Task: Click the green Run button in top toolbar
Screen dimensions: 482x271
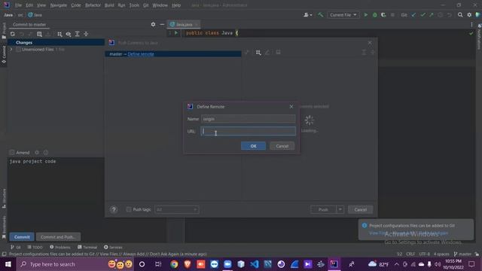Action: point(366,15)
